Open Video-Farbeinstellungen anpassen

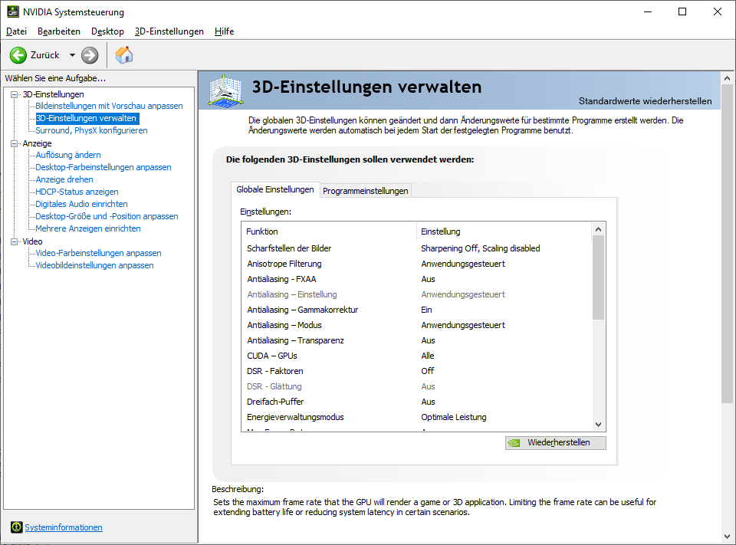(99, 253)
